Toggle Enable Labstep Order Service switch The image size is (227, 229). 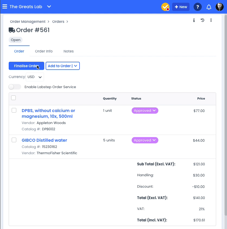tap(15, 87)
